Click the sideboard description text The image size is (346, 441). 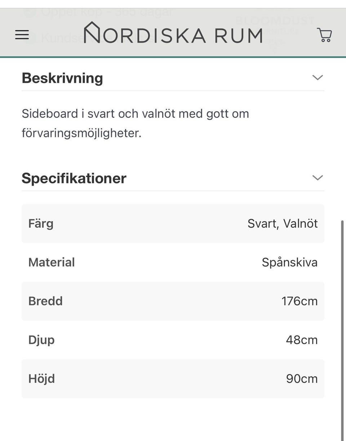point(135,123)
